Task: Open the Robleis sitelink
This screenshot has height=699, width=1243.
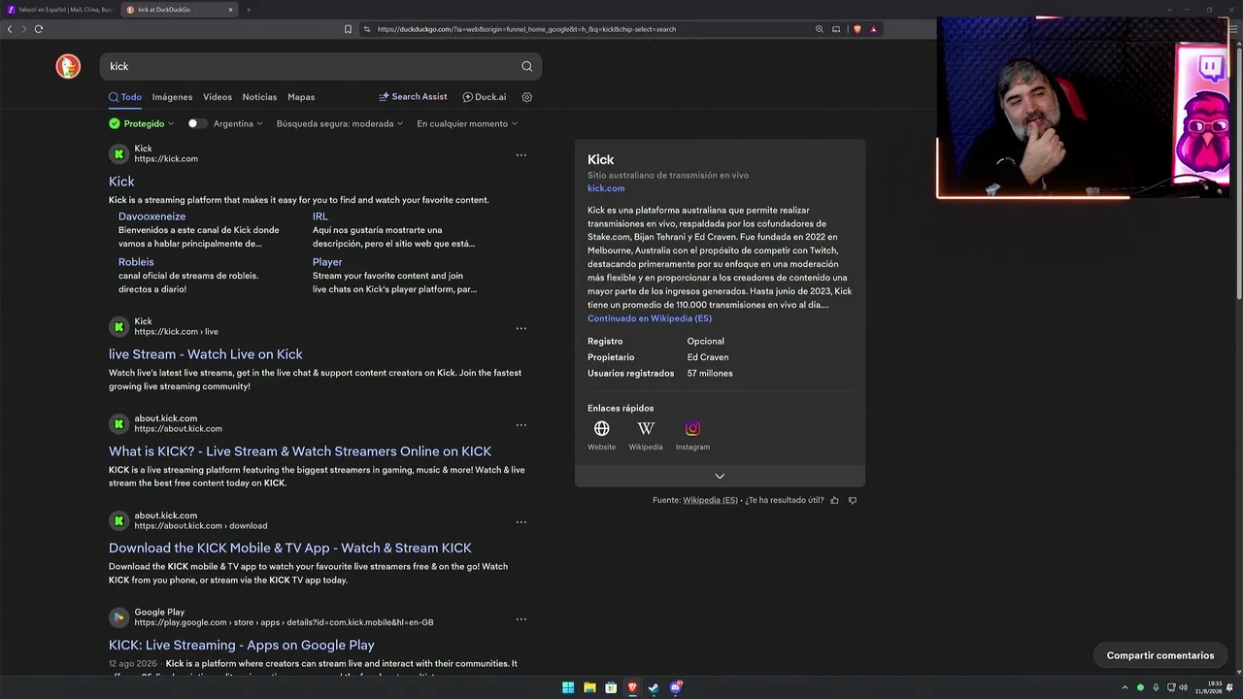Action: (136, 262)
